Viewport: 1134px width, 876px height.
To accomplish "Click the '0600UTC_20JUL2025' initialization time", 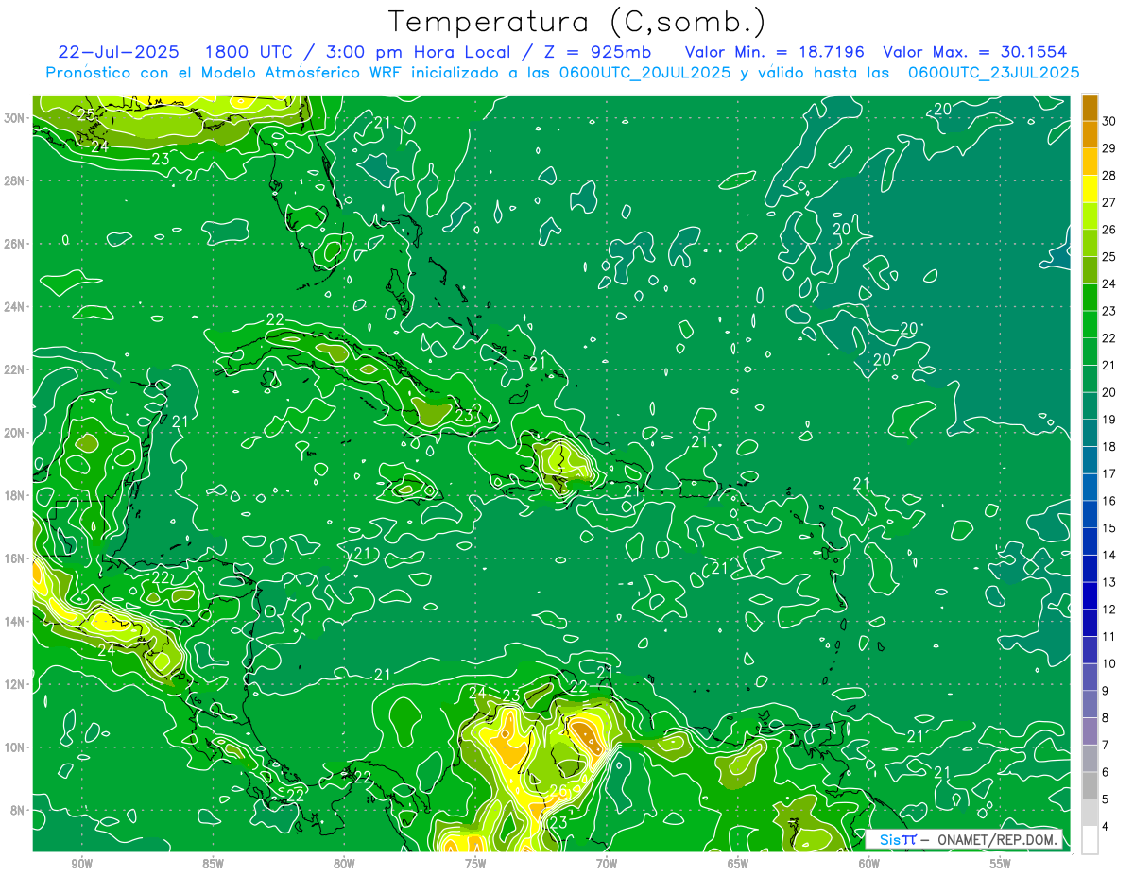I will (644, 72).
